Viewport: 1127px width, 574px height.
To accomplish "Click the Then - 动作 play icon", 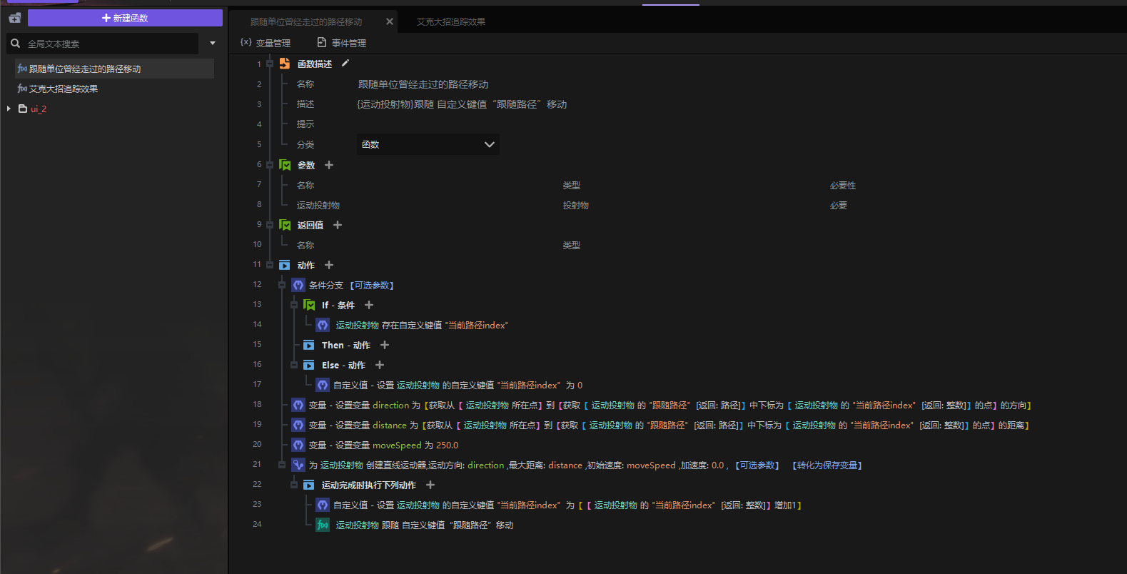I will coord(309,345).
